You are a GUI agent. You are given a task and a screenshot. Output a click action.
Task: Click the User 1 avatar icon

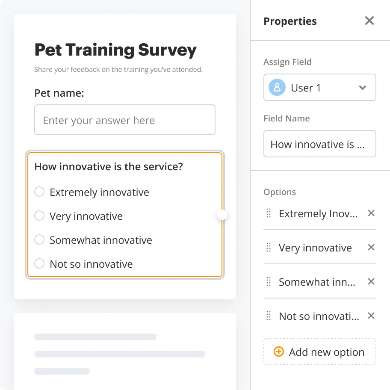point(277,87)
